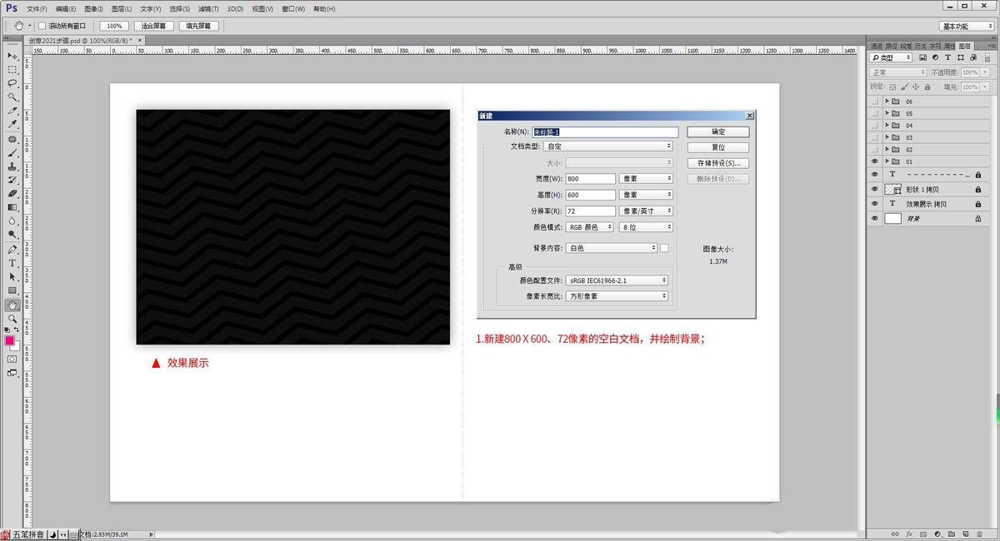This screenshot has height=541, width=1000.
Task: Click the link layers icon
Action: point(895,534)
